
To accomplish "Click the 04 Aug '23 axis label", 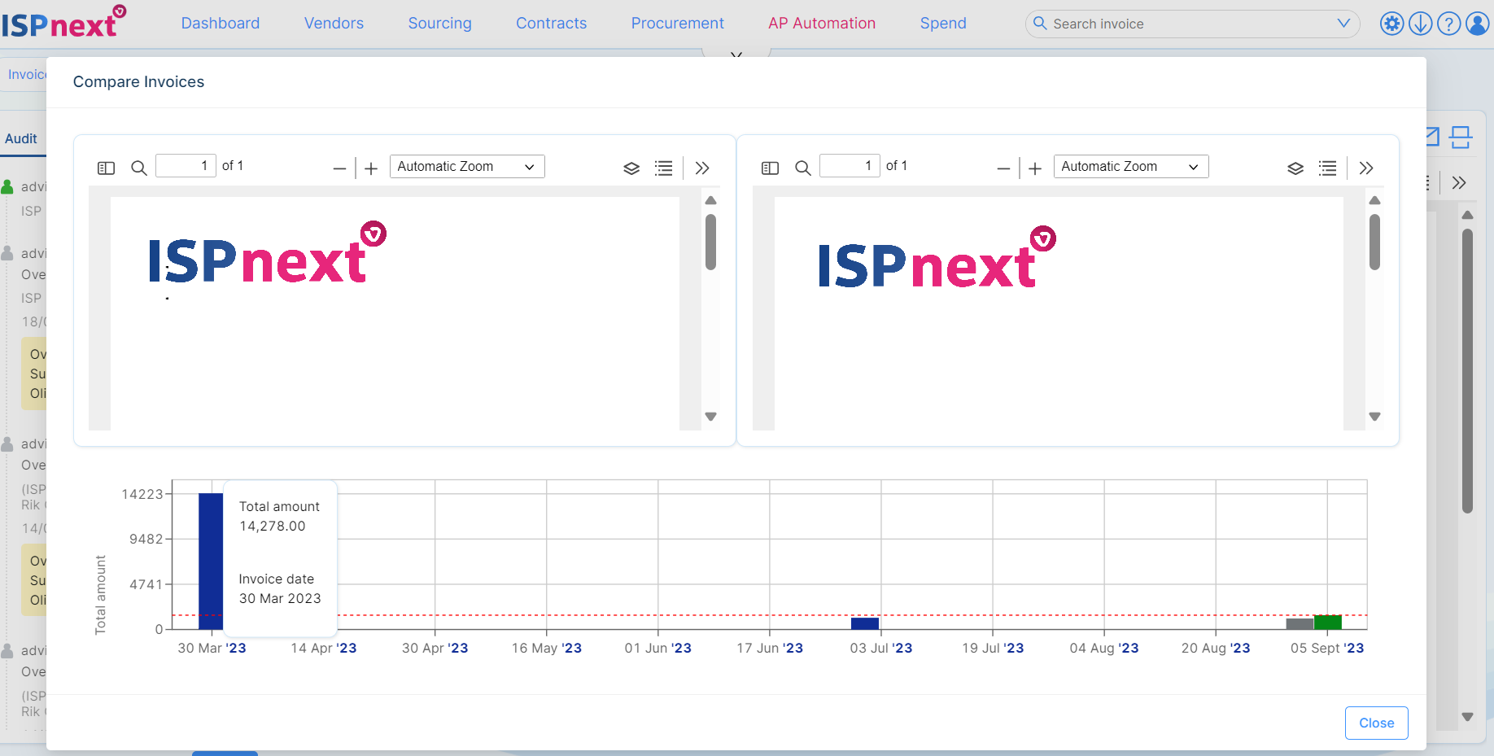I will tap(1104, 648).
